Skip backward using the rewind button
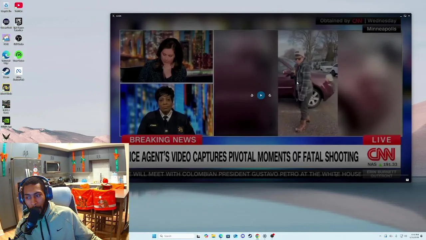 [x=252, y=95]
